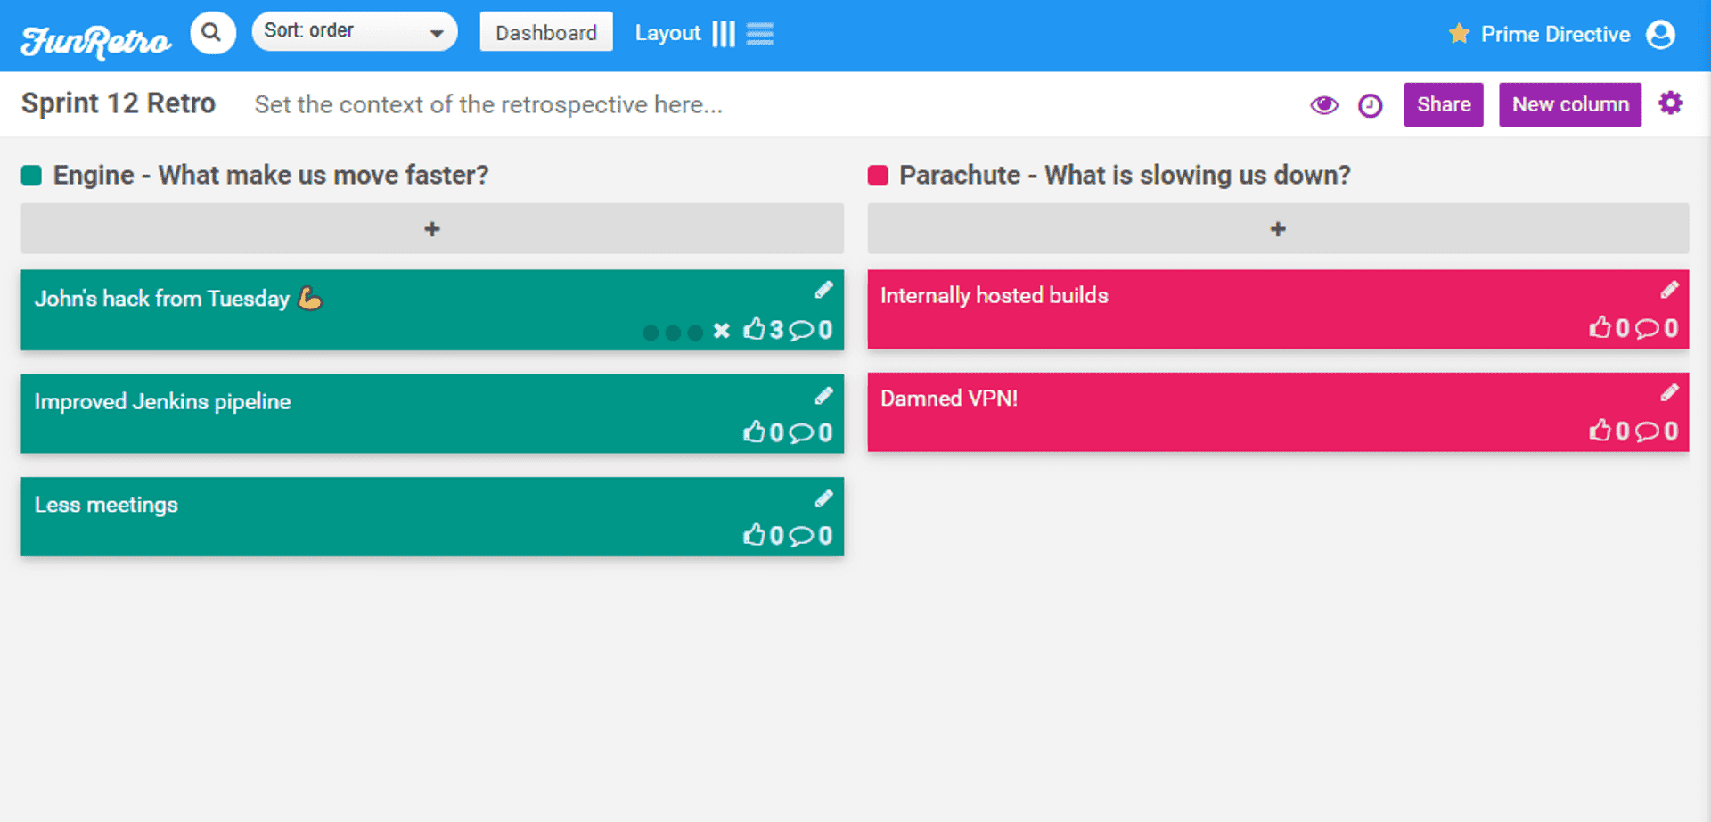Upvote the Improved Jenkins pipeline card

(x=755, y=432)
